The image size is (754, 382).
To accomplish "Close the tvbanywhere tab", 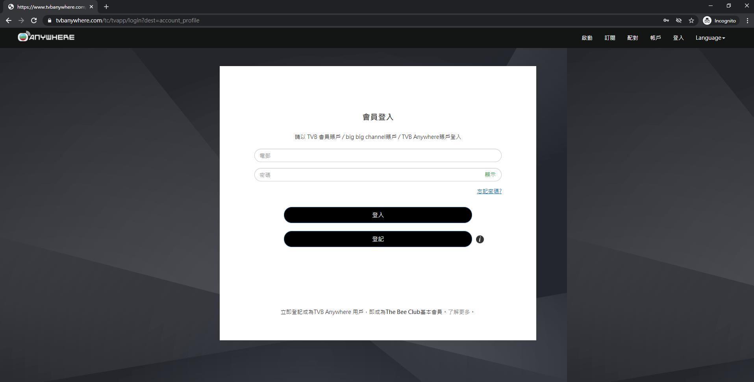I will (91, 7).
